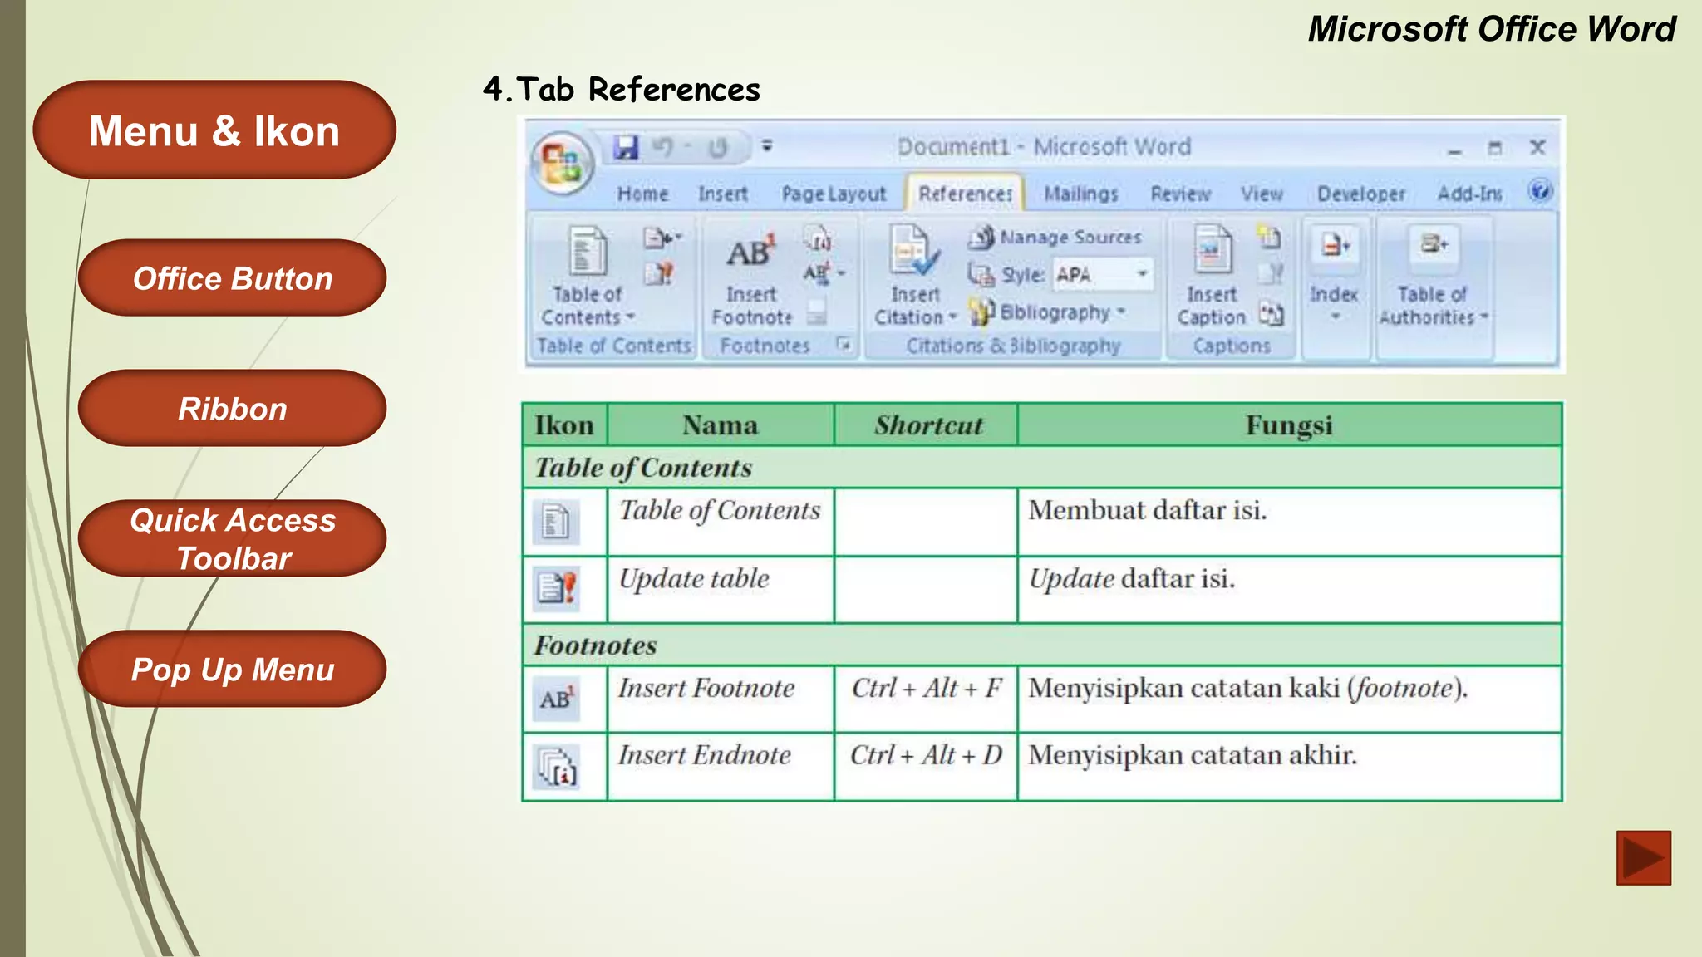Click the red next-slide arrow button
Viewport: 1702px width, 957px height.
[1643, 857]
